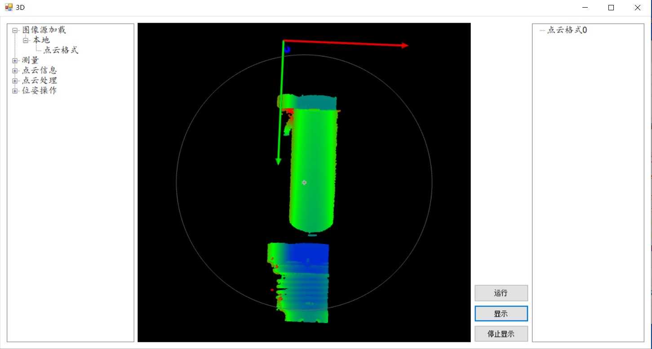This screenshot has height=349, width=652.
Task: Expand the 测量 tree node
Action: [15, 61]
